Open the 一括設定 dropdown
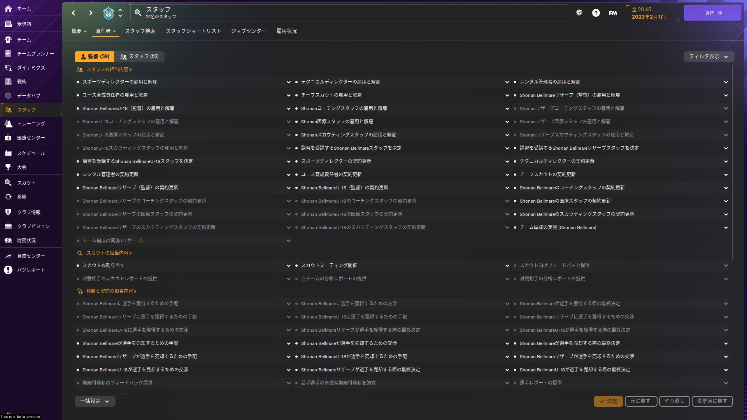This screenshot has width=747, height=420. click(95, 401)
